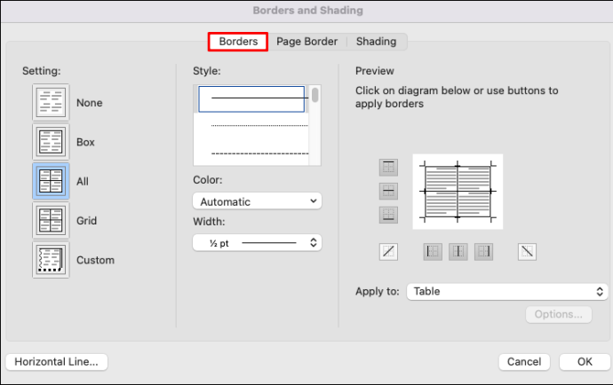Toggle the inside horizontal border button

click(388, 191)
